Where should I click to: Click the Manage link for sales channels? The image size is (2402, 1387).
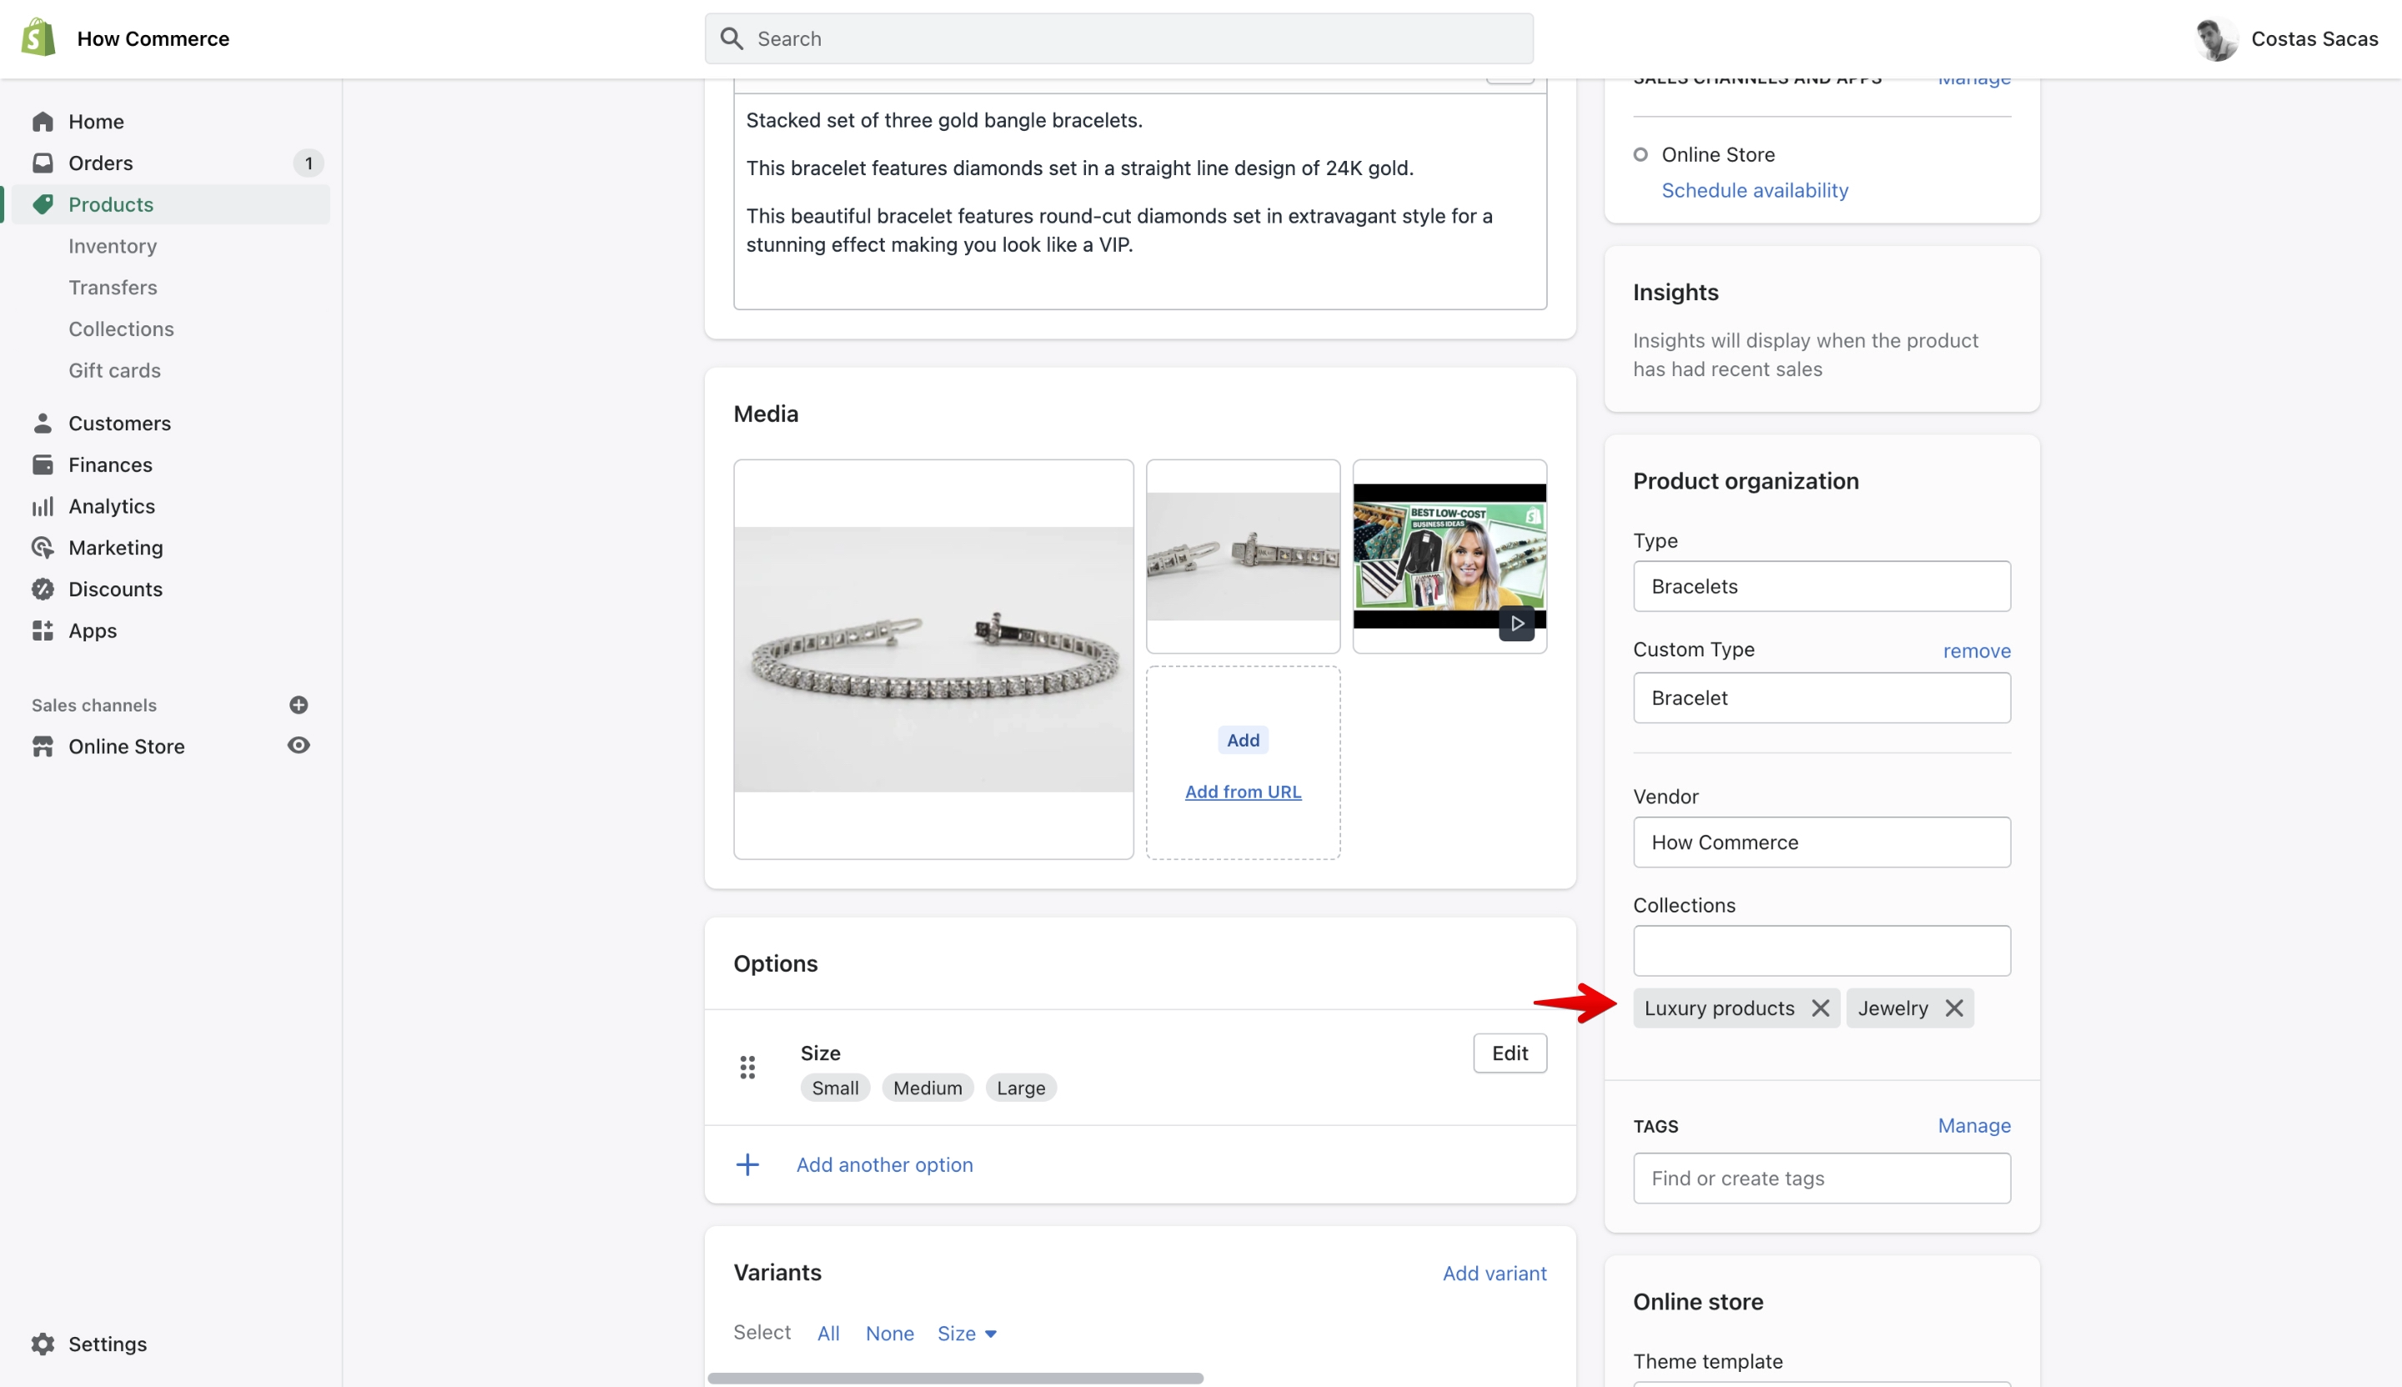pos(1973,80)
